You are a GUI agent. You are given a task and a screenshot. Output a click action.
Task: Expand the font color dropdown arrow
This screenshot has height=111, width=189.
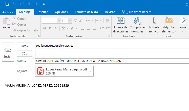point(76,28)
